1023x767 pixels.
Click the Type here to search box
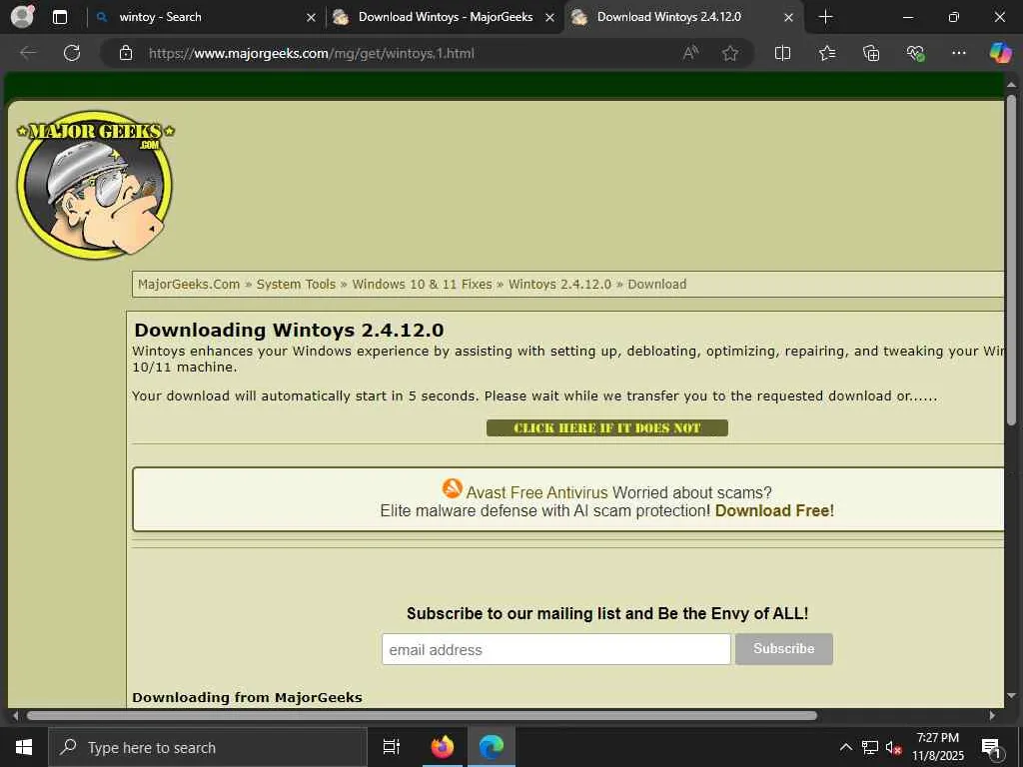[x=208, y=747]
